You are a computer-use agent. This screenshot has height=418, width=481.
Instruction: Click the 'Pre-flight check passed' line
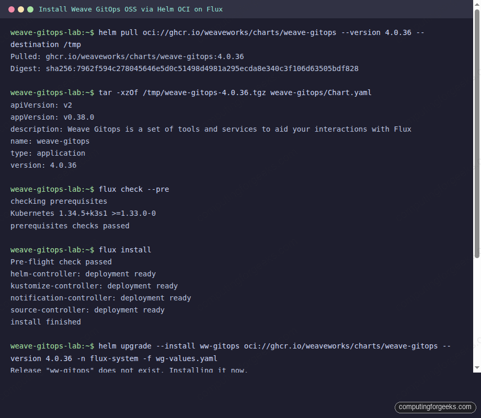pyautogui.click(x=61, y=262)
